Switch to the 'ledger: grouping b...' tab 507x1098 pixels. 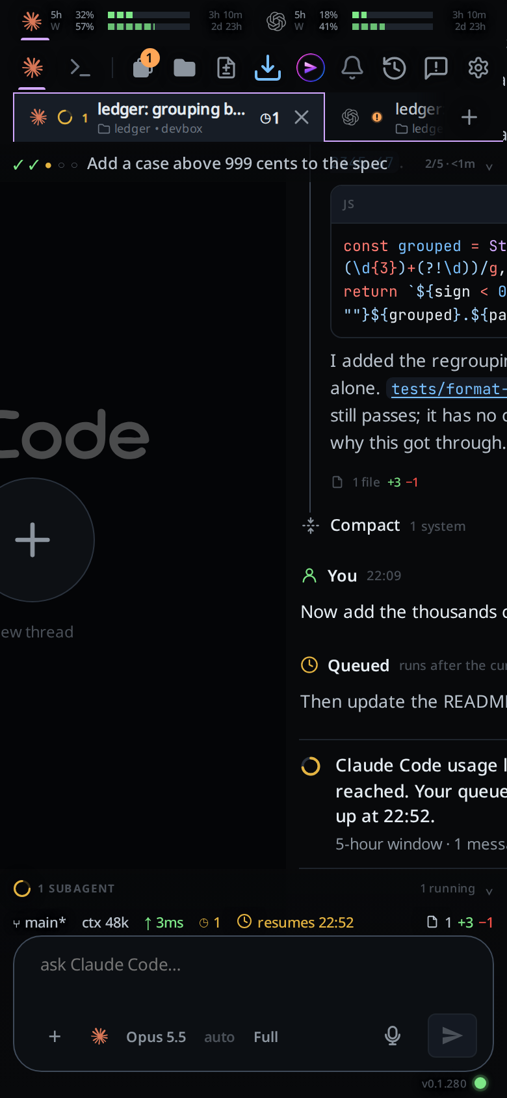pos(168,117)
